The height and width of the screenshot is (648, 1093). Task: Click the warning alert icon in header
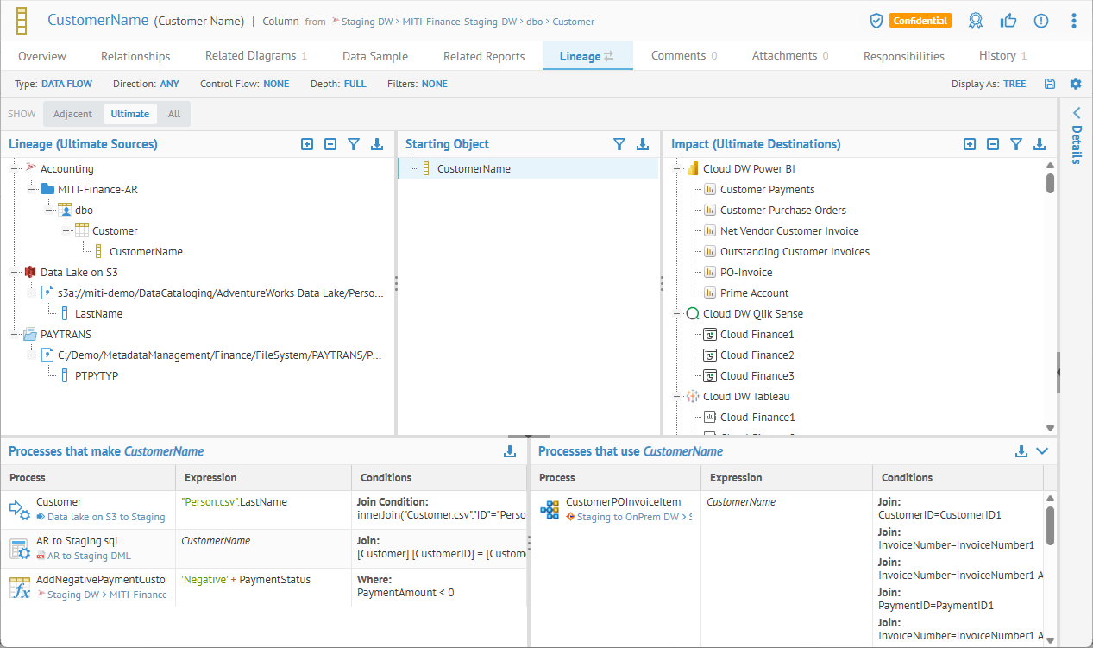1041,21
